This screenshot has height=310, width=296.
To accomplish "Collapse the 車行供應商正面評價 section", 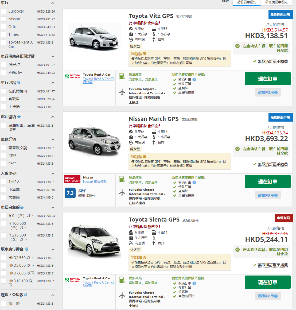I will pyautogui.click(x=53, y=56).
